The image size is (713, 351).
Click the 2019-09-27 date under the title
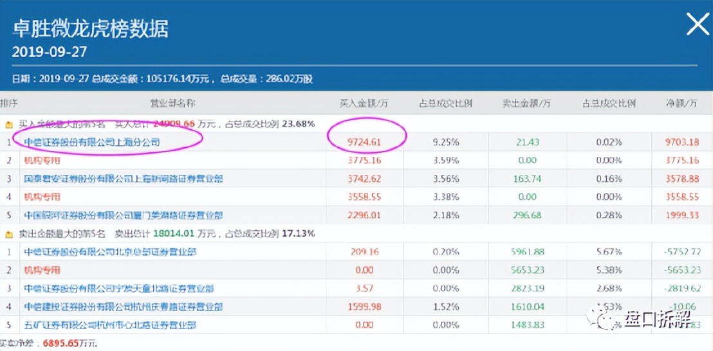(x=50, y=52)
